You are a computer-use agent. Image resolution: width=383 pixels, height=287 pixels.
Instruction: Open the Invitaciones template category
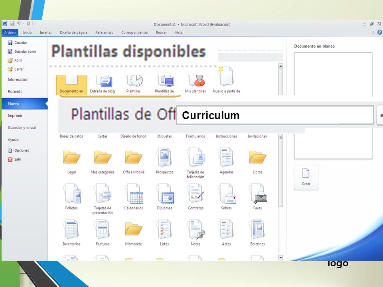(257, 136)
